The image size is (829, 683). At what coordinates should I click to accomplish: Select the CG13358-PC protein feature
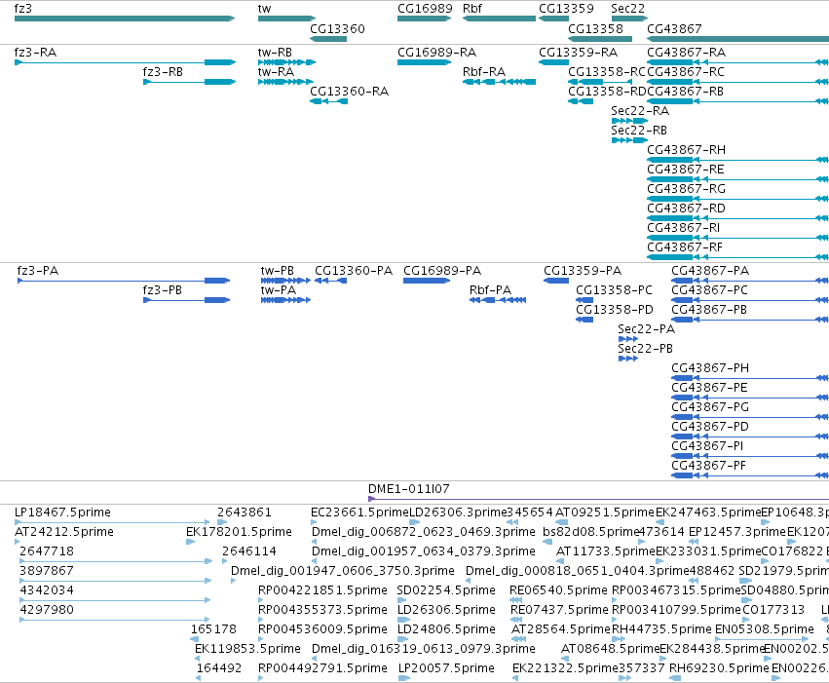coord(584,300)
